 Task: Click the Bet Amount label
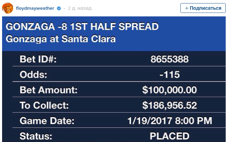pyautogui.click(x=48, y=90)
